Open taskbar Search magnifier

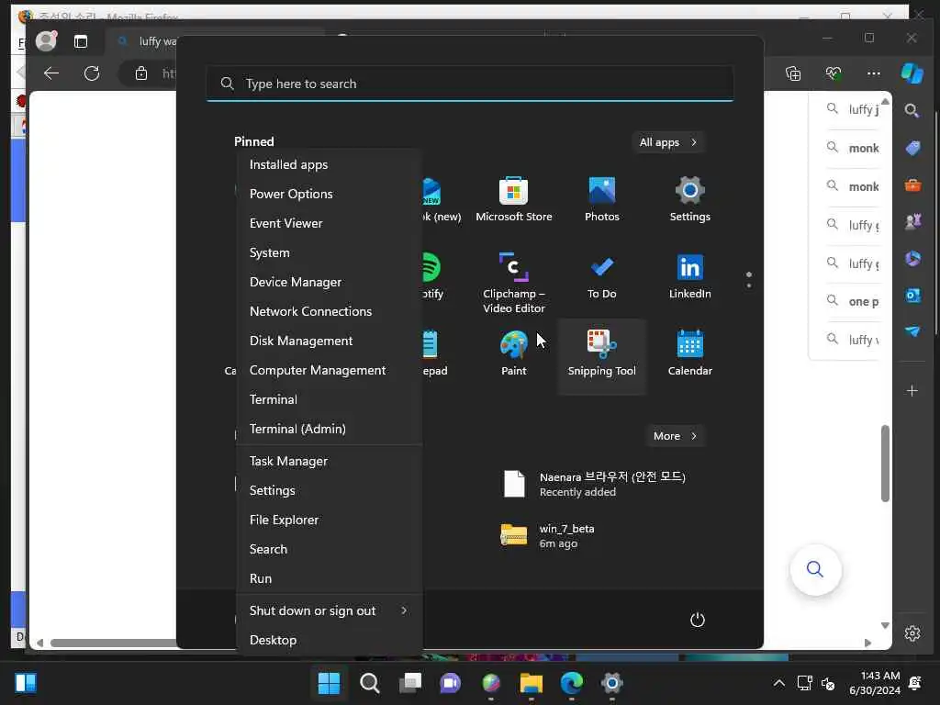point(369,683)
